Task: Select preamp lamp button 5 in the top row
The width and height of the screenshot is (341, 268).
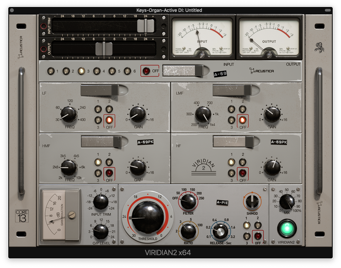Action: tap(112, 71)
